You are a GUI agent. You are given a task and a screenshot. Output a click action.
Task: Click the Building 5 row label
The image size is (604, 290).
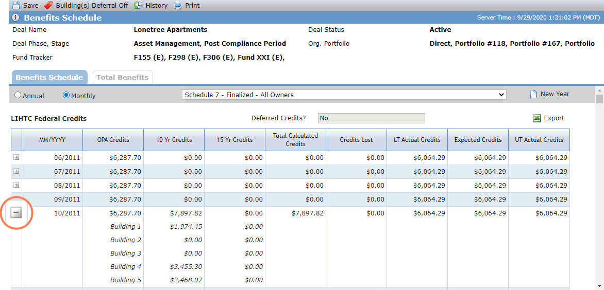[126, 280]
